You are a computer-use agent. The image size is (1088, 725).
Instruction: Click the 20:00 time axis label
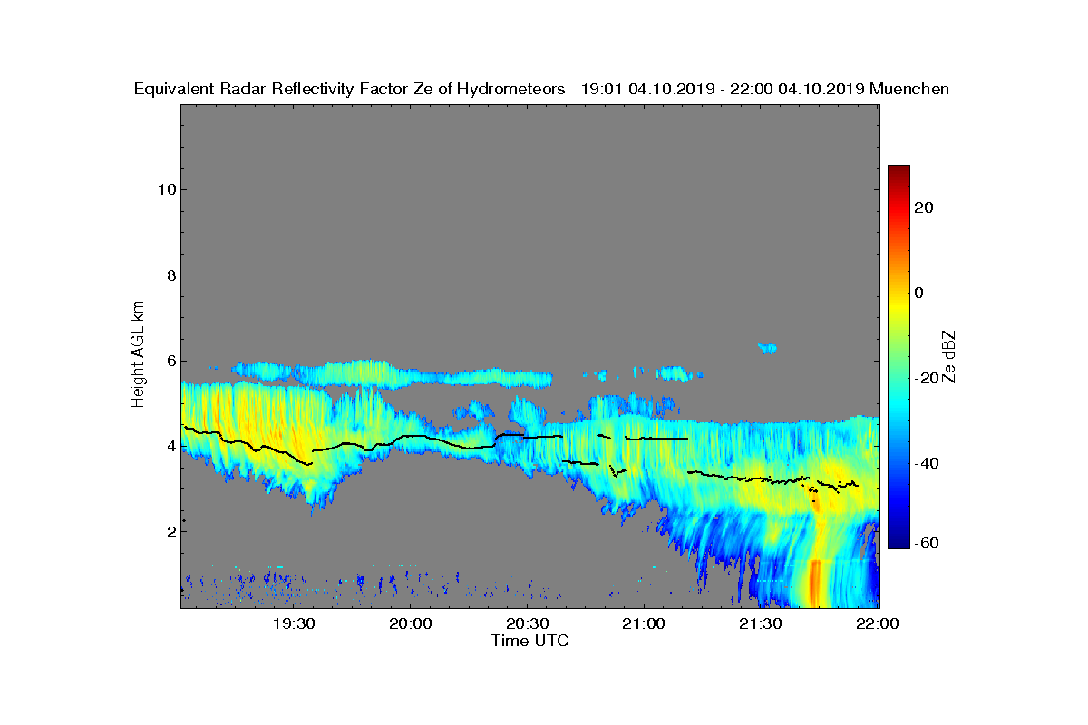(x=410, y=623)
